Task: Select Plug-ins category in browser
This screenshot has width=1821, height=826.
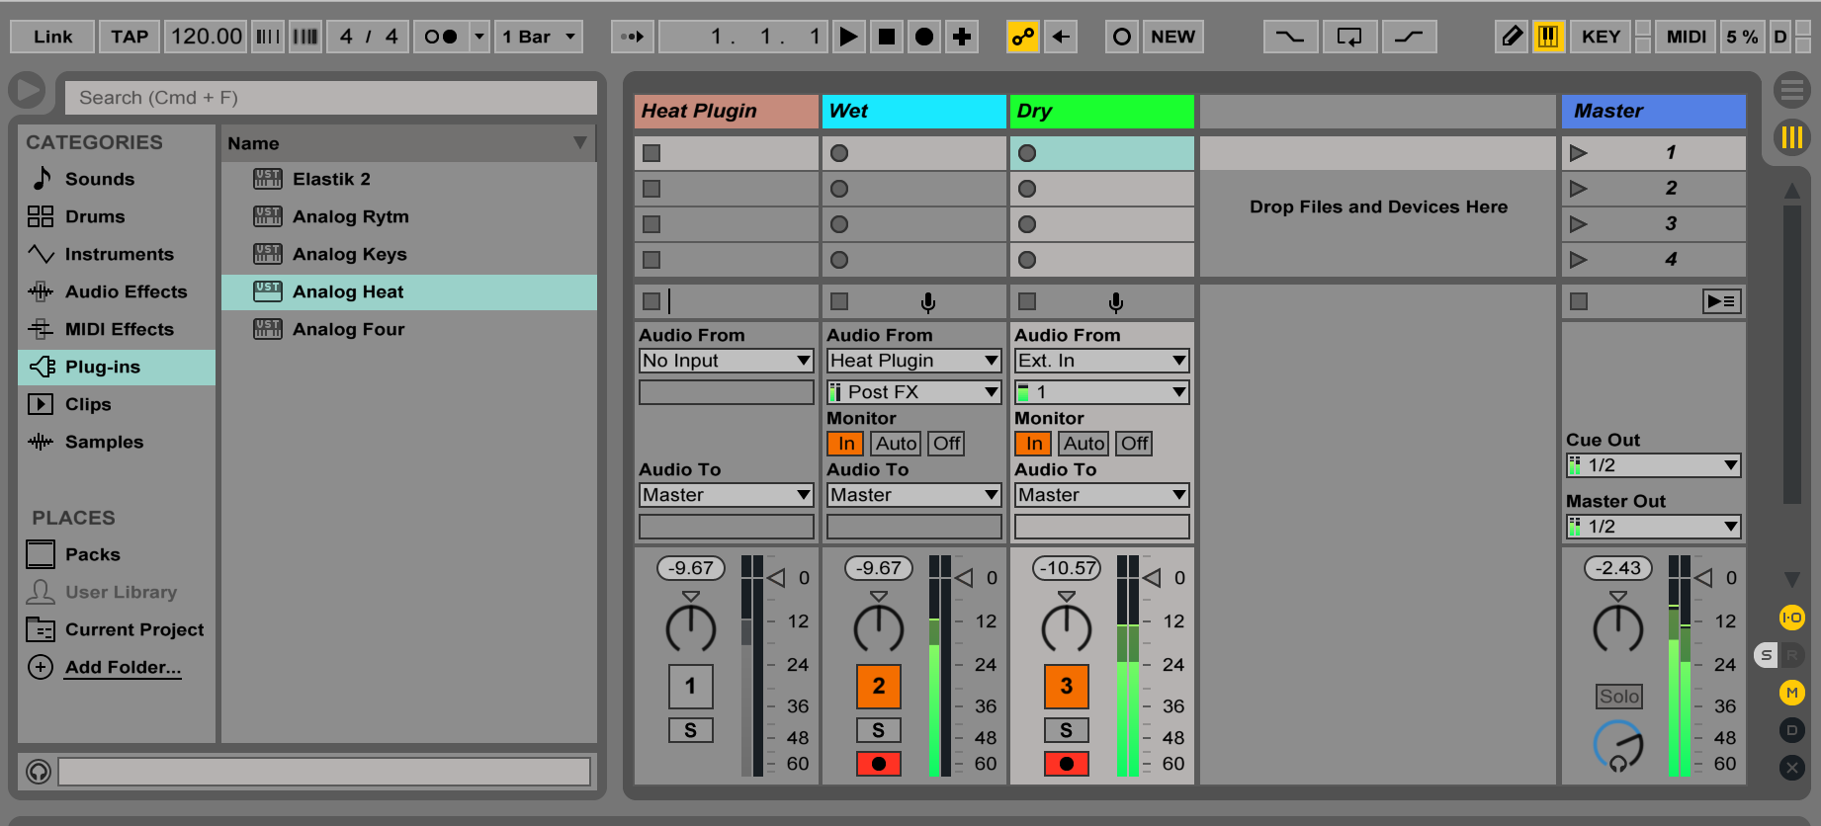Action: point(103,367)
